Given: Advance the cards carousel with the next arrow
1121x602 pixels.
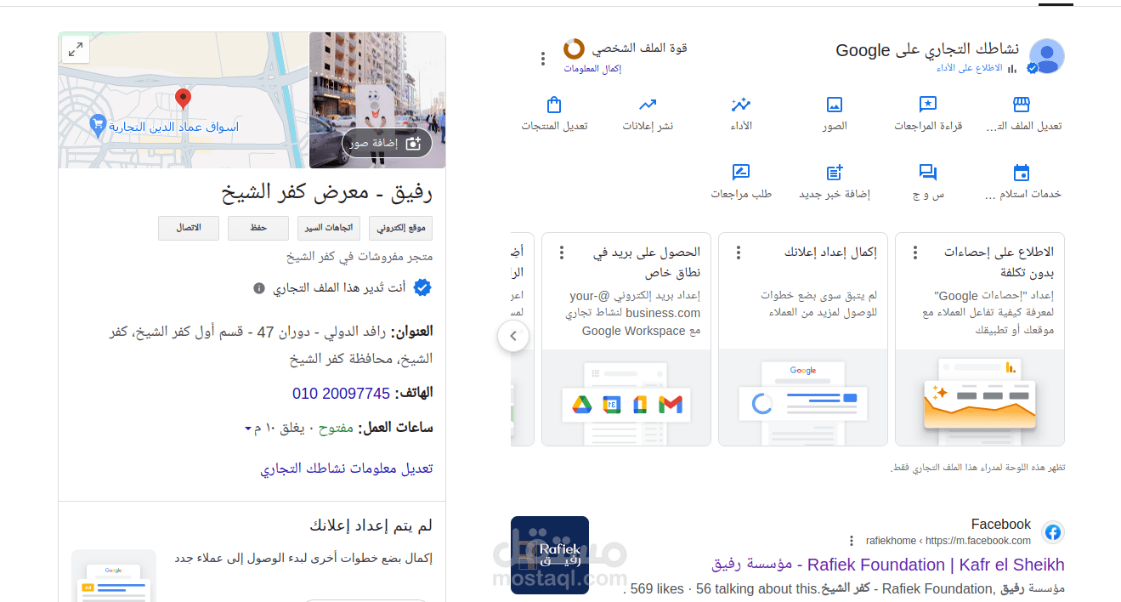Looking at the screenshot, I should [x=513, y=336].
